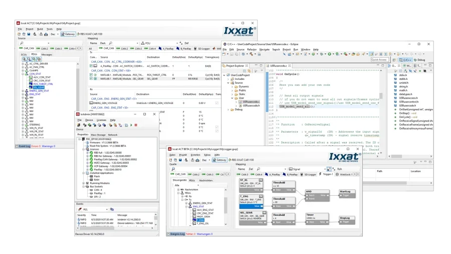
Task: Click the Debug bug icon in Eclipse toolbar
Action: point(322,54)
